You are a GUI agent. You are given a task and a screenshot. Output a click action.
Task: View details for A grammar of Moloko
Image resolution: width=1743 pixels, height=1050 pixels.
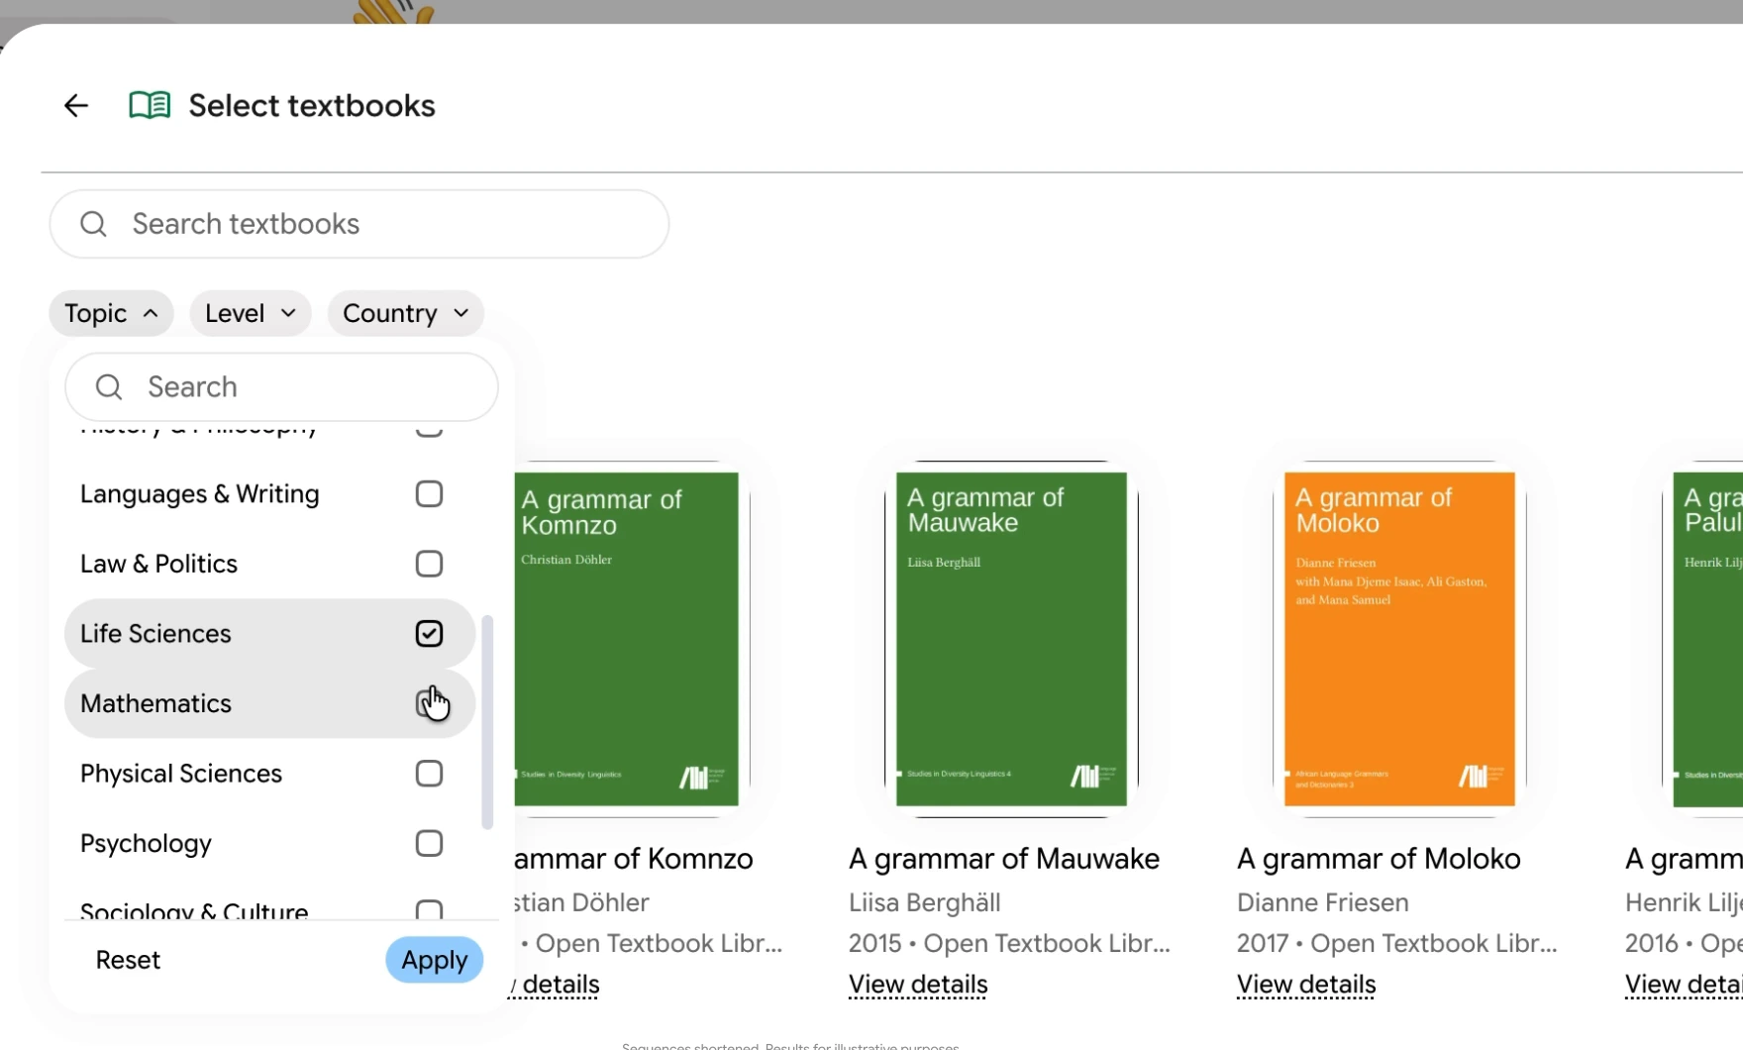(x=1306, y=985)
